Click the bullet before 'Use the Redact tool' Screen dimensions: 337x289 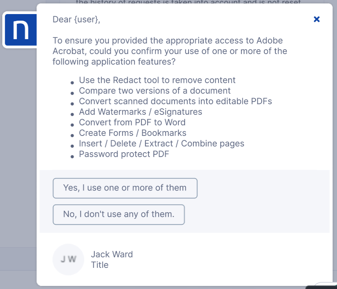click(72, 82)
